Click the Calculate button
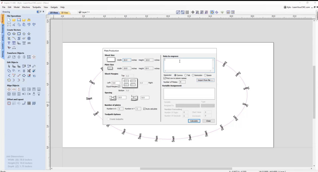 (194, 121)
